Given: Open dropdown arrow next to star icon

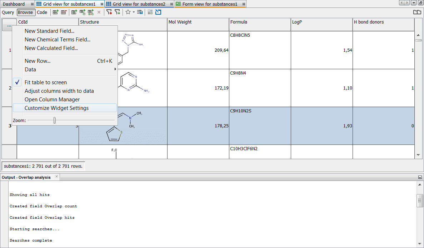Looking at the screenshot, I should pos(134,12).
